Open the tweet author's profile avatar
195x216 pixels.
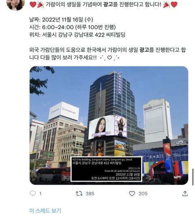coord(15,4)
